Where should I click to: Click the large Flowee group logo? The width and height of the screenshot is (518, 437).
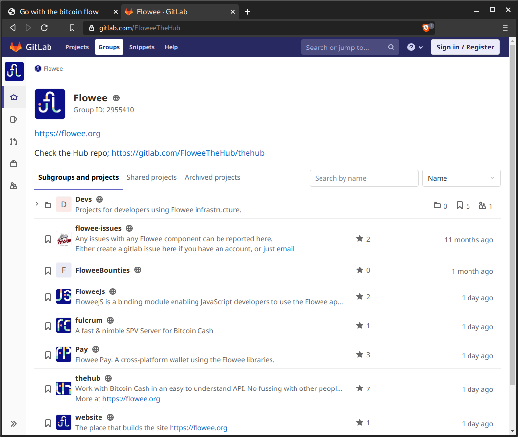[50, 104]
